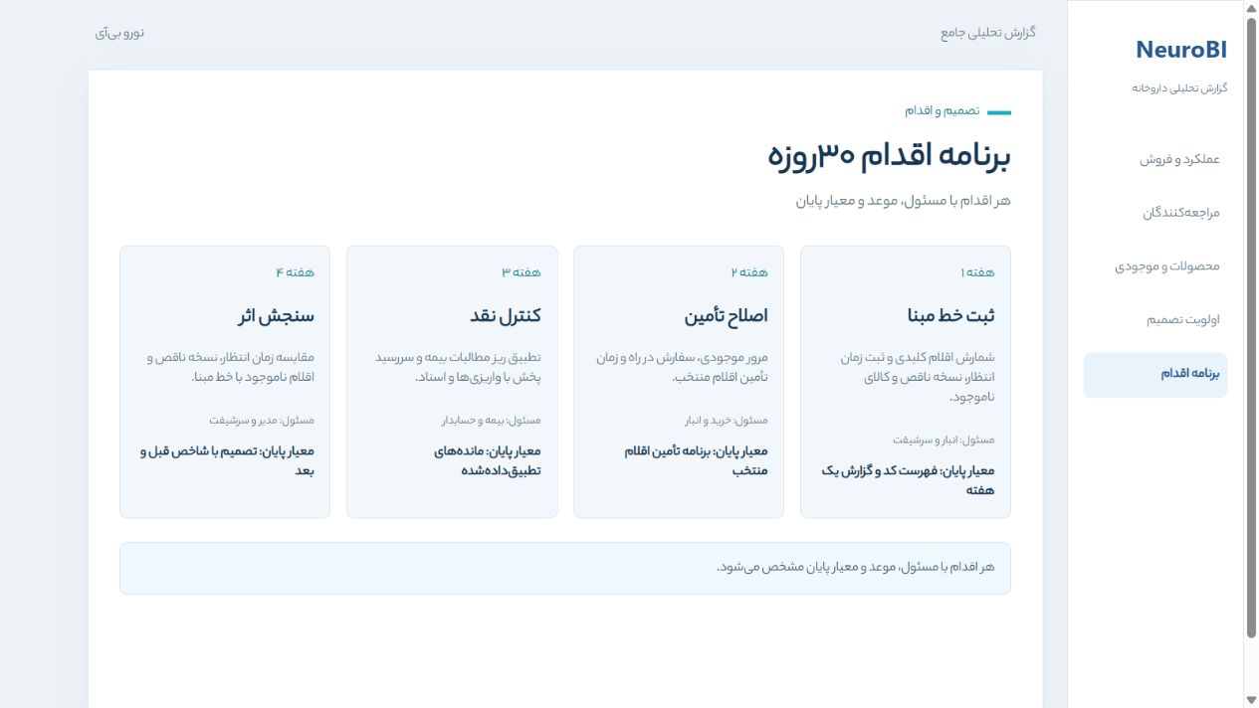Go to مراجعه‌کنندگان in the sidebar
This screenshot has width=1259, height=708.
(x=1155, y=213)
